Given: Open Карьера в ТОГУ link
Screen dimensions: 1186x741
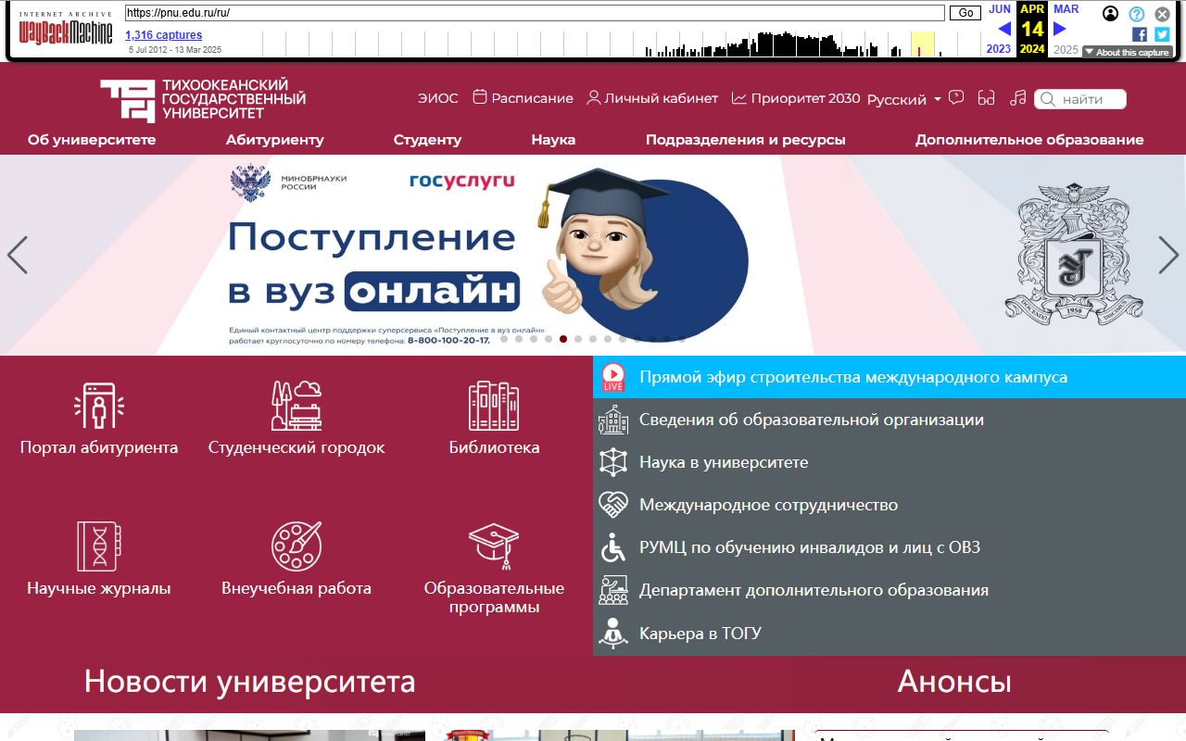Looking at the screenshot, I should point(700,634).
